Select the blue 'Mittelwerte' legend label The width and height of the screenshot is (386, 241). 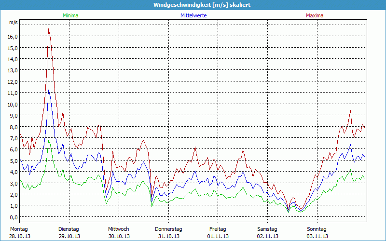193,15
